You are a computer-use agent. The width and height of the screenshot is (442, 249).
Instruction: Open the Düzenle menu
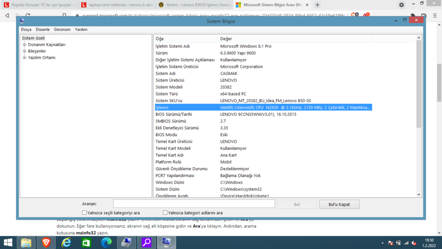(43, 29)
